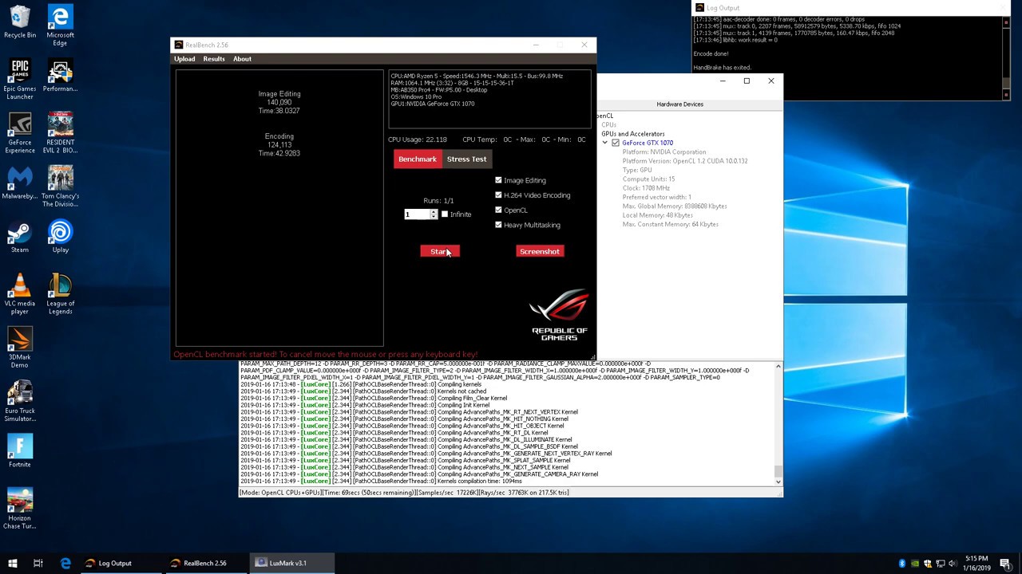Open the Action Center notifications icon

(1005, 564)
